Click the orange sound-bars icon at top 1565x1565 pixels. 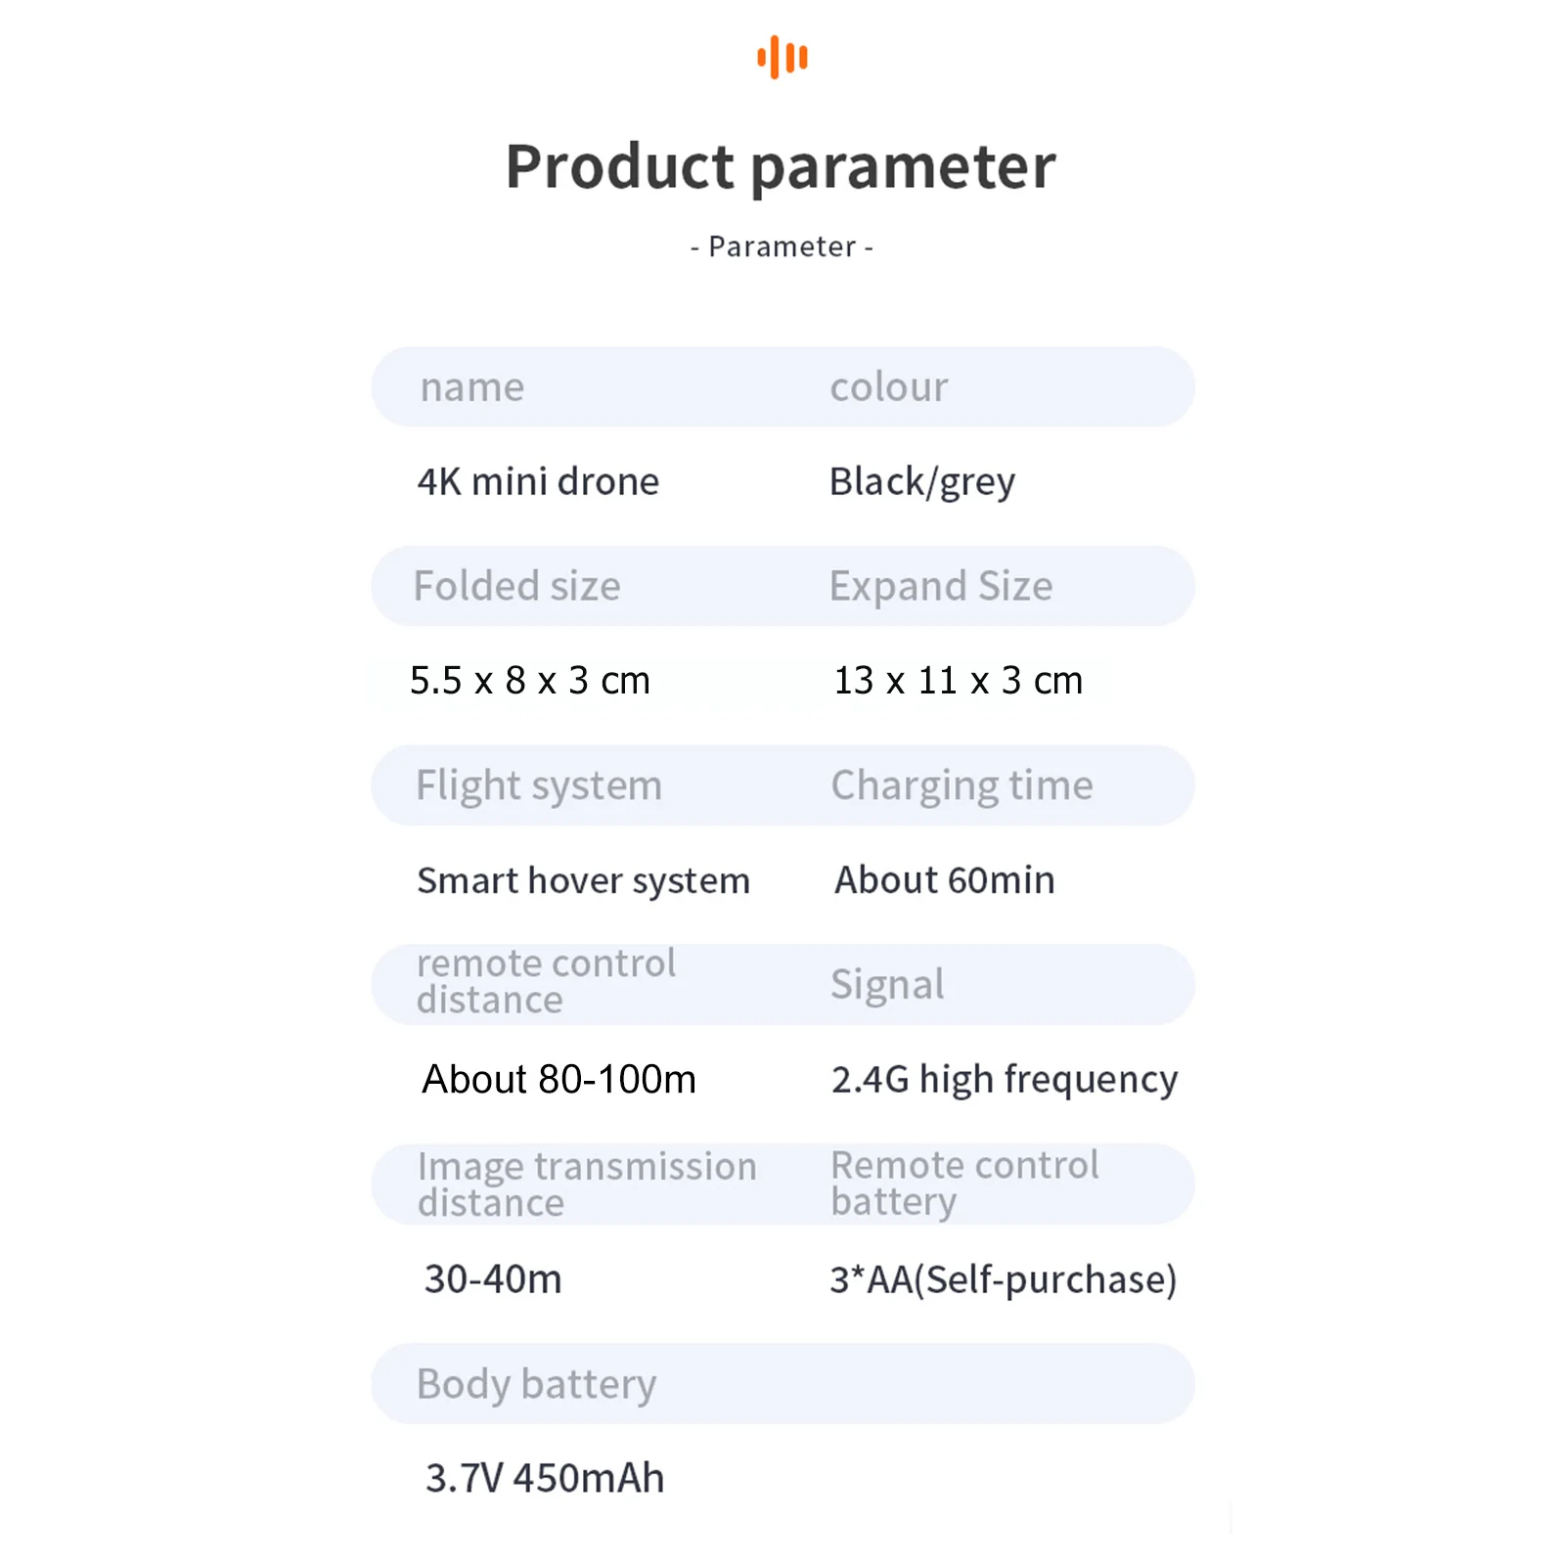[x=782, y=57]
